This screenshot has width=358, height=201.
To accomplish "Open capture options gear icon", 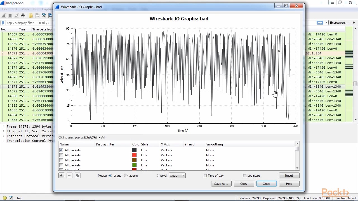I will [x=23, y=16].
